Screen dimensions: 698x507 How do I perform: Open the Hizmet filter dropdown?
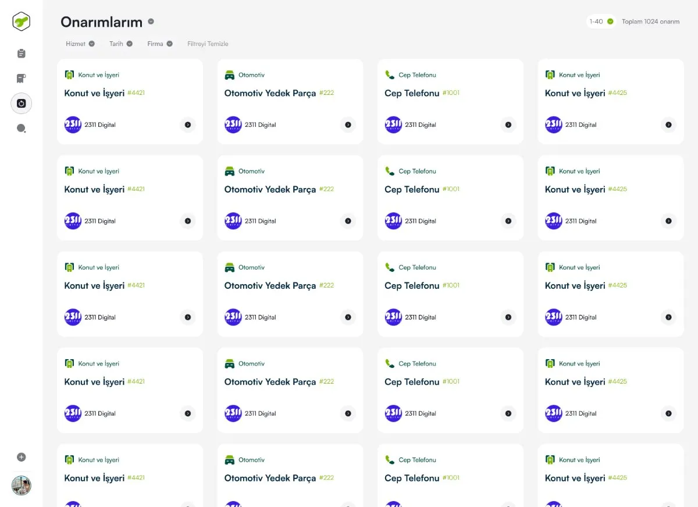(80, 44)
